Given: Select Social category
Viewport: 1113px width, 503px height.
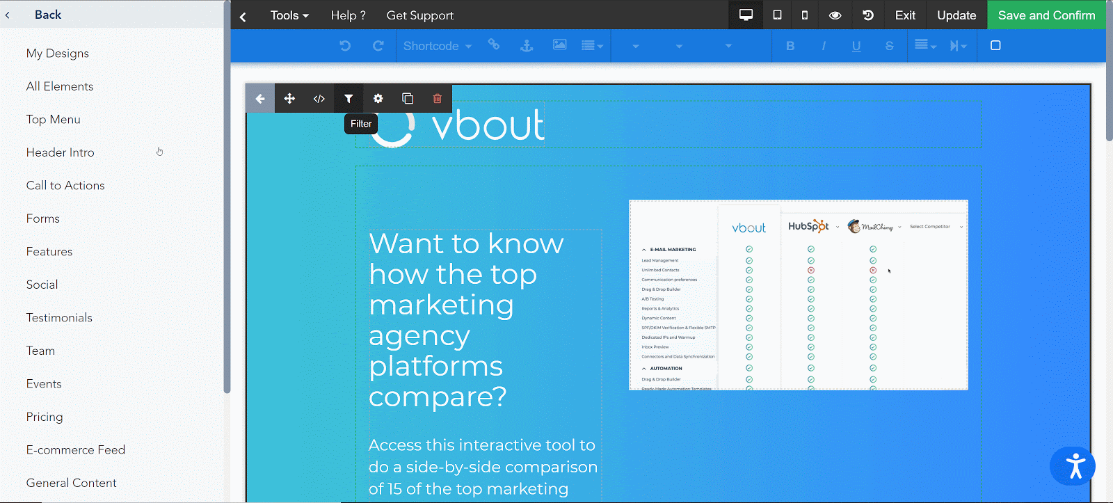Looking at the screenshot, I should pos(42,285).
